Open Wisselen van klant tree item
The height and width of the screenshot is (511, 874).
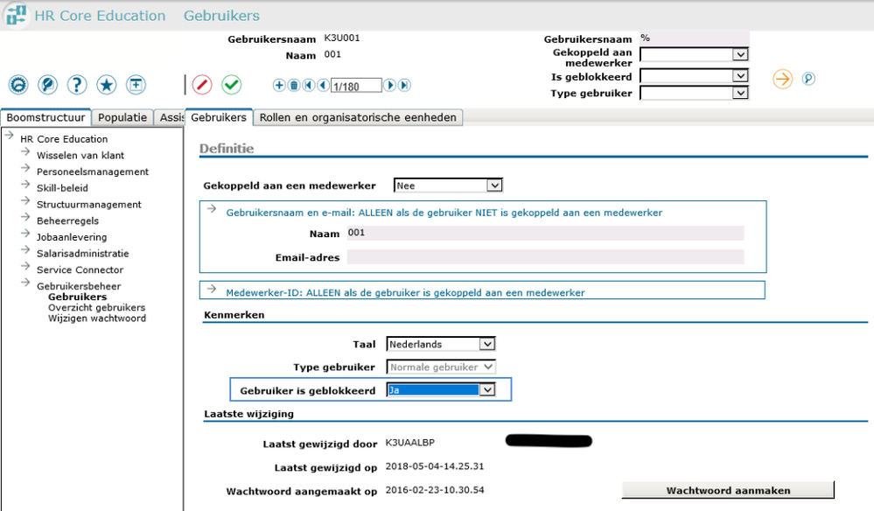pyautogui.click(x=80, y=156)
